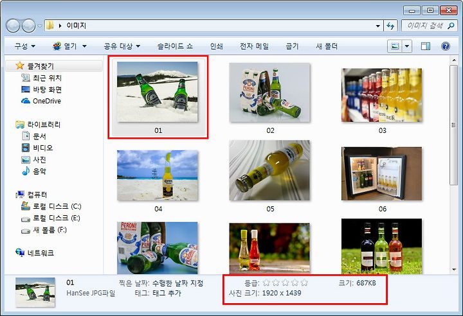Open 로컬 디스크 (E:)
Screen dimensions: 463x316
click(51, 218)
